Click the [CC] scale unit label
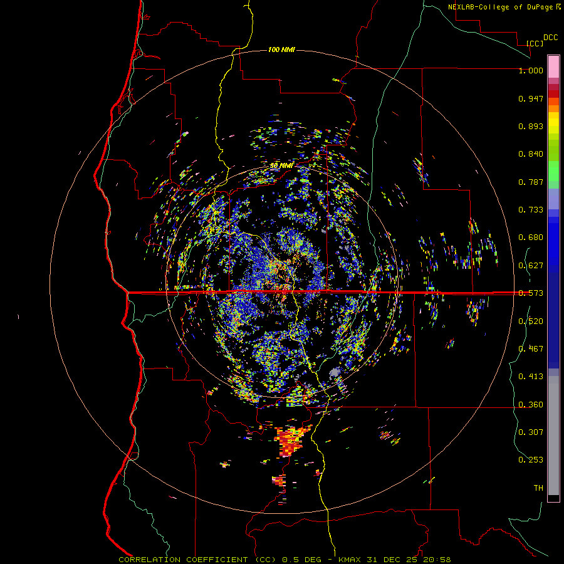 click(x=535, y=43)
